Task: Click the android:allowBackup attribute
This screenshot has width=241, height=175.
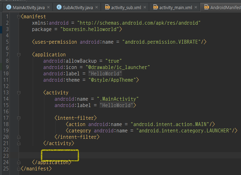Action: point(70,61)
